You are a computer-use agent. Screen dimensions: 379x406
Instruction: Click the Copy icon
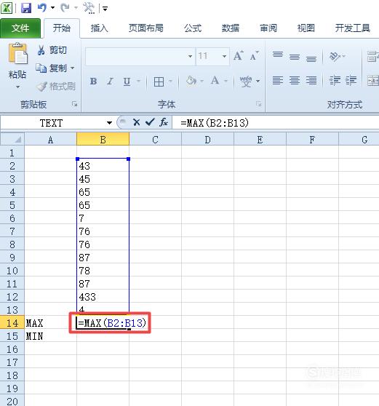41,68
